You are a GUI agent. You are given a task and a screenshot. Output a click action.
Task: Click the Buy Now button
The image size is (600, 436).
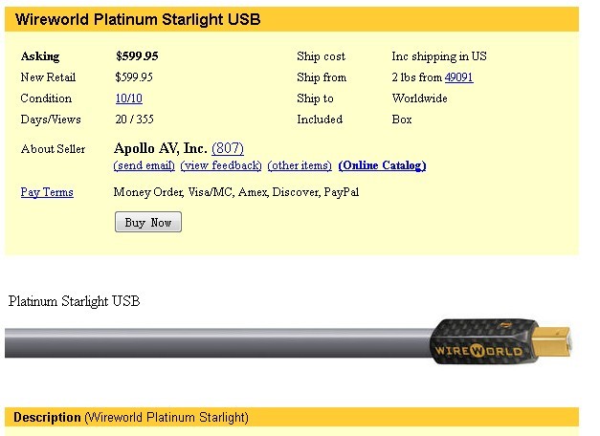tap(148, 222)
